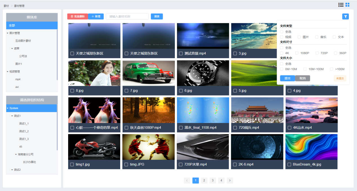The width and height of the screenshot is (357, 191).
Task: Collapse the 图片管理 tree node
Action: click(8, 33)
